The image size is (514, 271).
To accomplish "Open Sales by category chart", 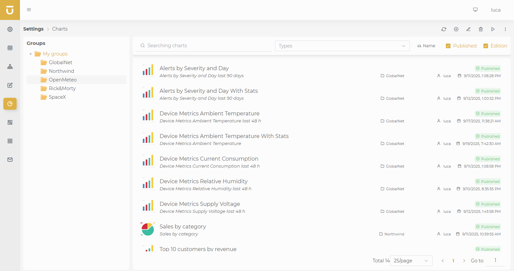I will (183, 226).
